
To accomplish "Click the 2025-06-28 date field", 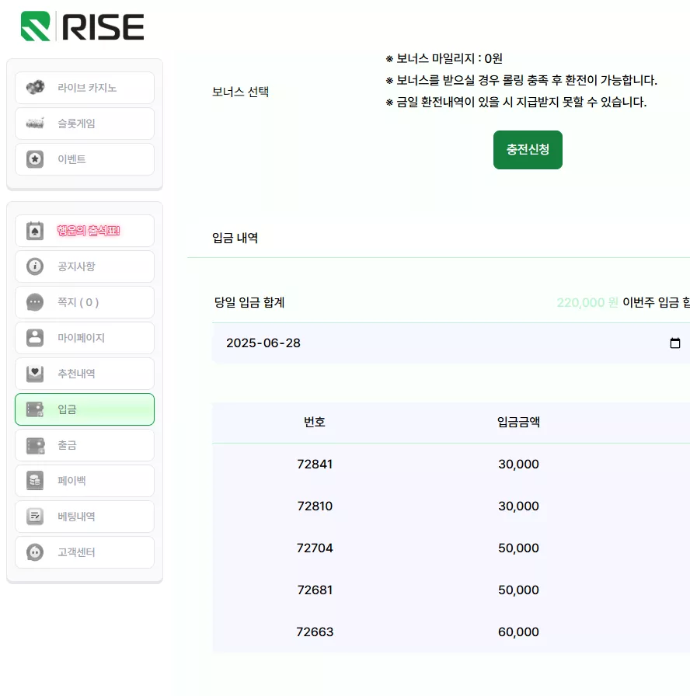I will pos(451,343).
